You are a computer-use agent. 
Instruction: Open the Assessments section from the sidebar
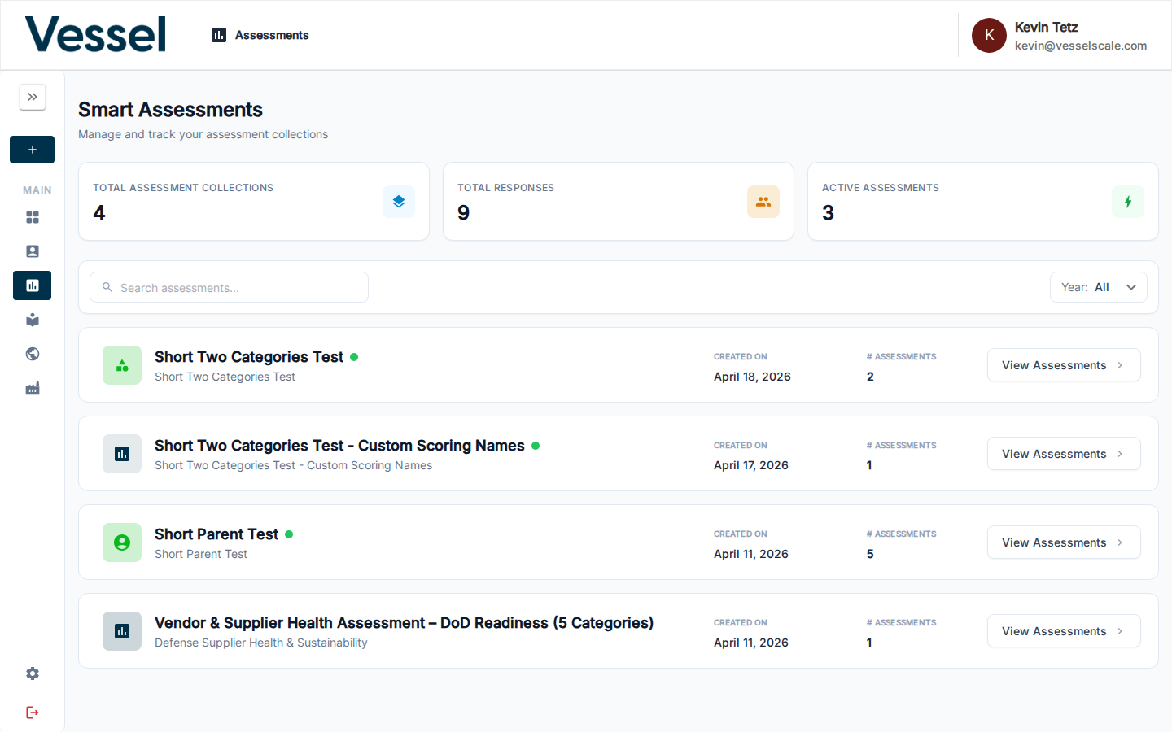32,285
